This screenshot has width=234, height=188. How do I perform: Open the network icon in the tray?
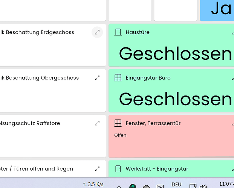coord(193,186)
